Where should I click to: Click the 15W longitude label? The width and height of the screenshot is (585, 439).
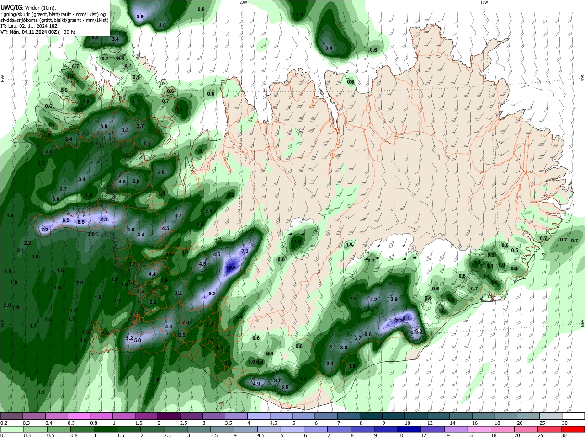click(x=484, y=2)
